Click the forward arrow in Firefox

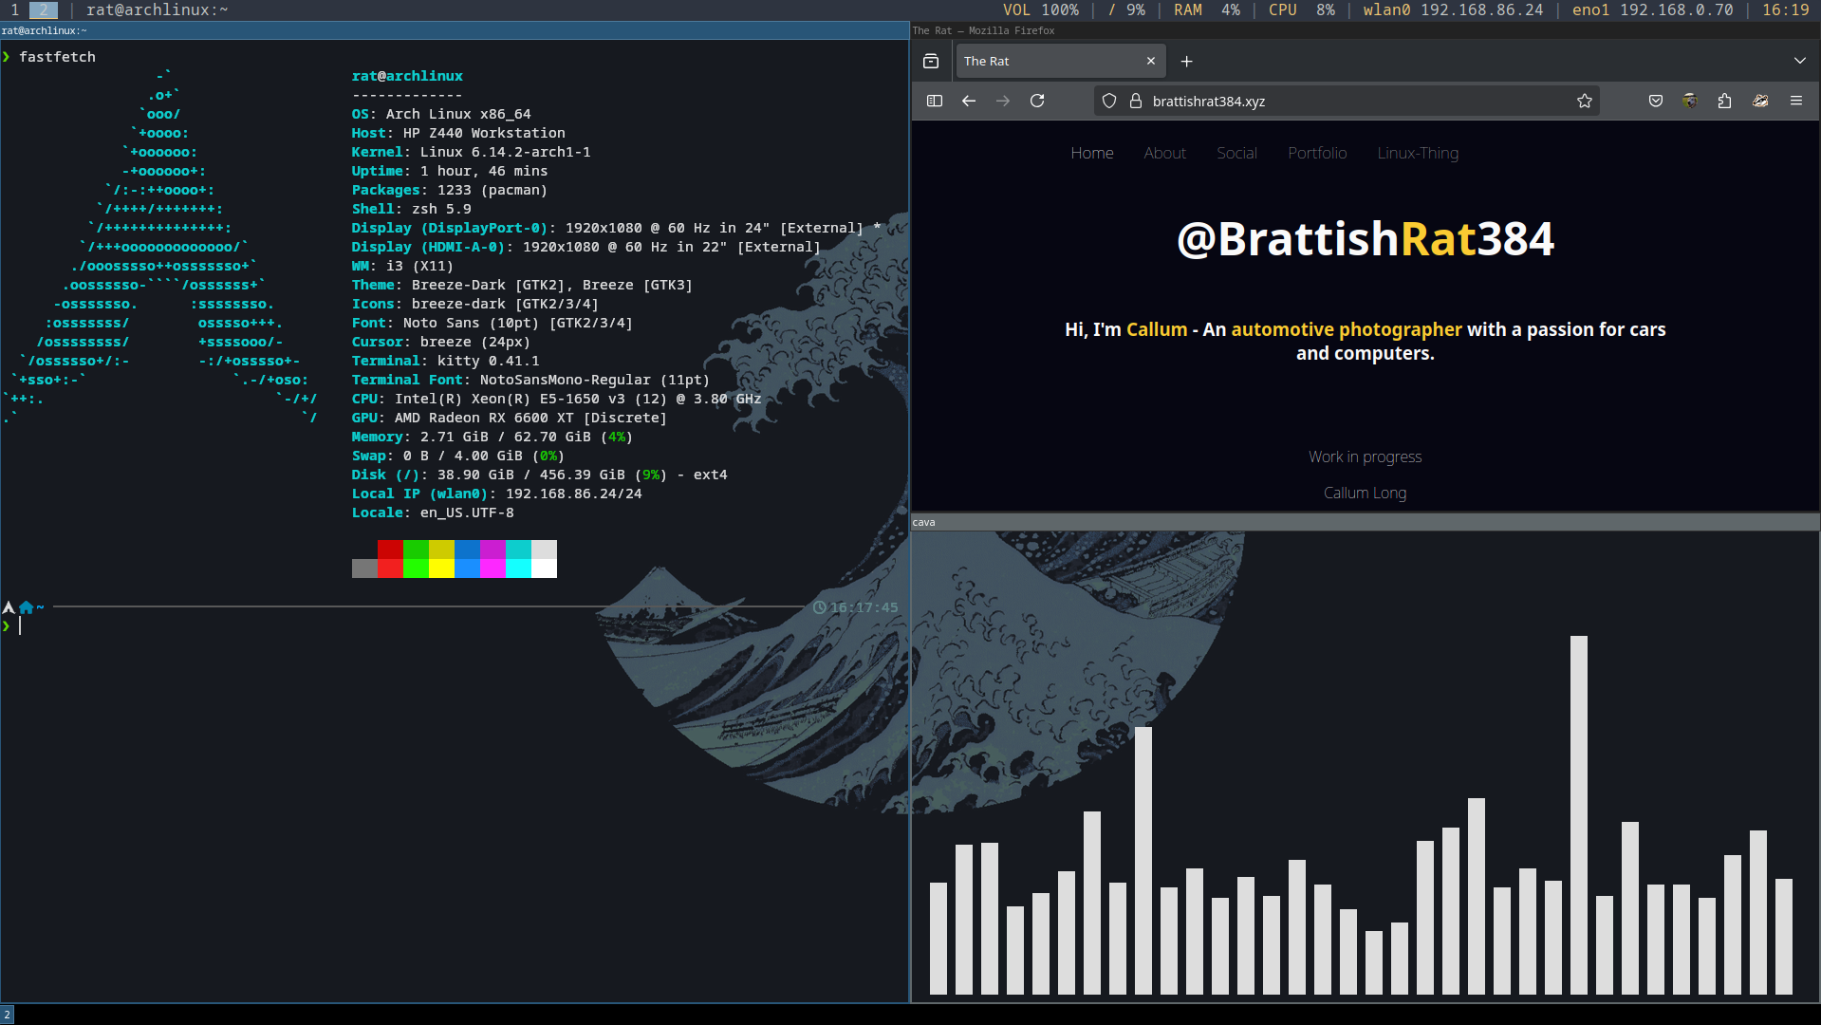tap(1003, 101)
